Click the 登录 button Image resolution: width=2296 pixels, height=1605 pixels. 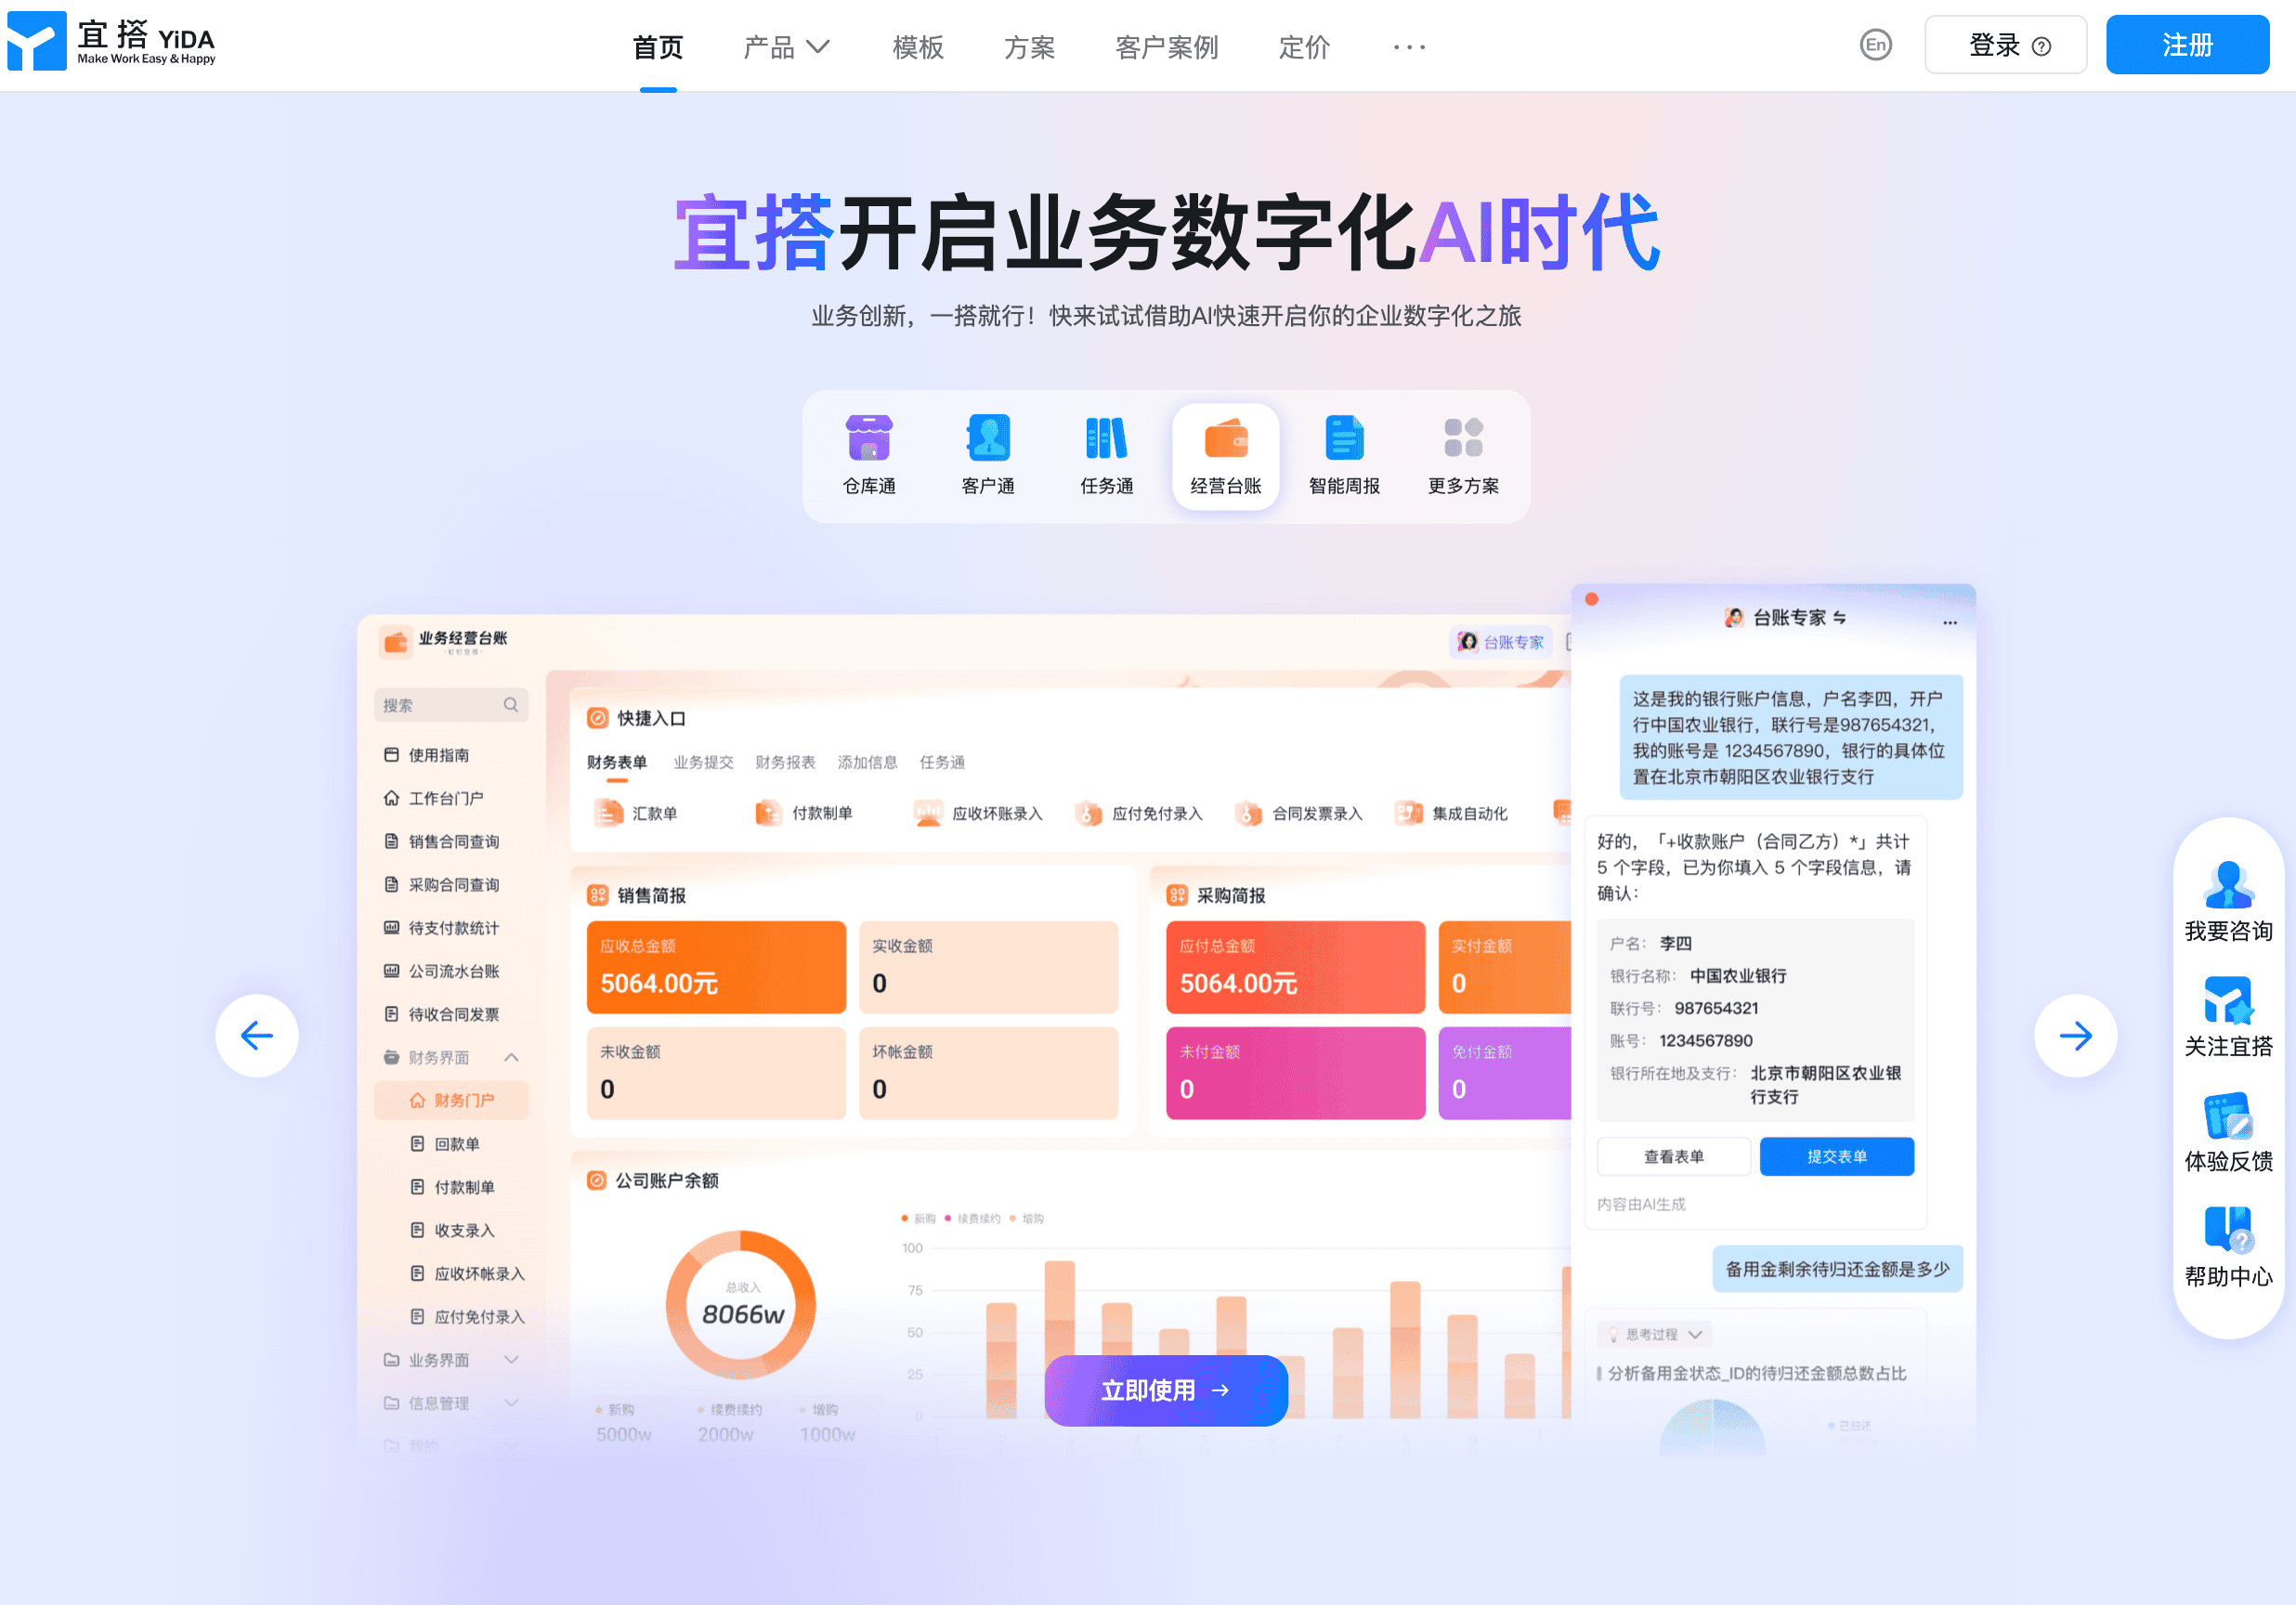[x=2005, y=45]
